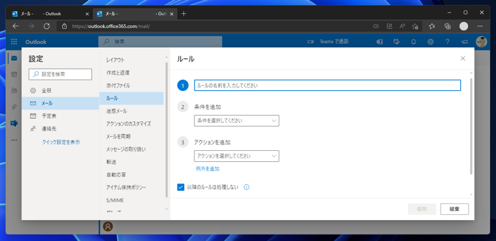Open the settings gear in Outlook header
The height and width of the screenshot is (241, 496).
tap(430, 42)
